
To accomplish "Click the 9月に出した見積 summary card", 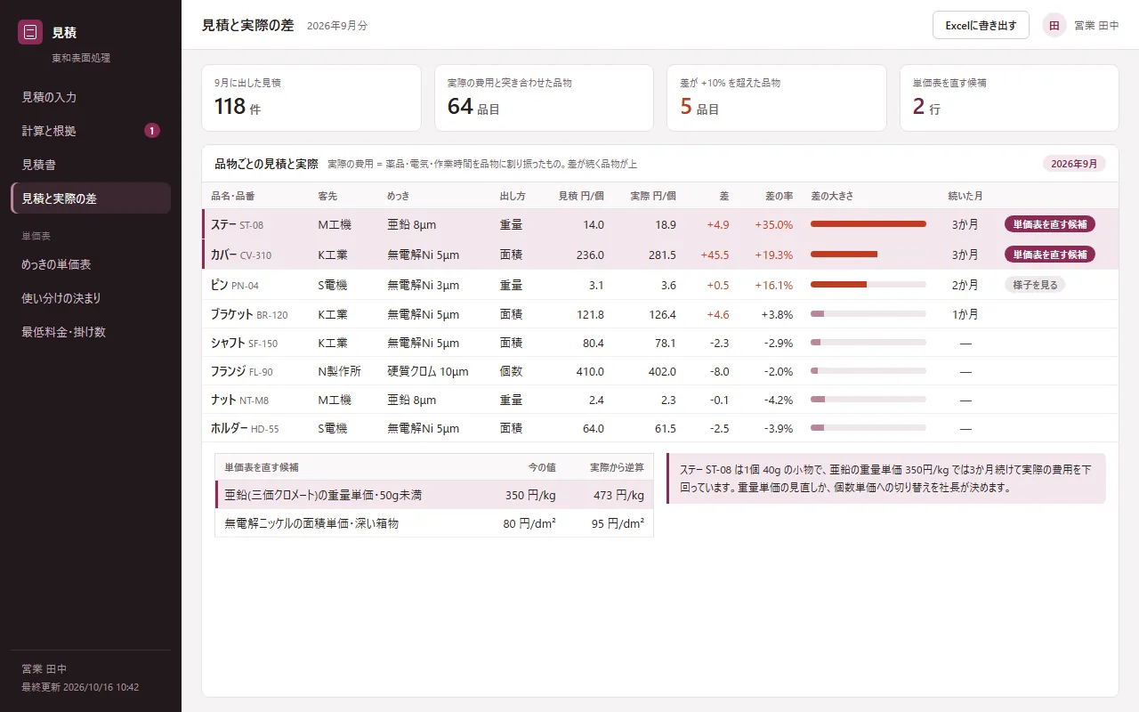I will 311,98.
